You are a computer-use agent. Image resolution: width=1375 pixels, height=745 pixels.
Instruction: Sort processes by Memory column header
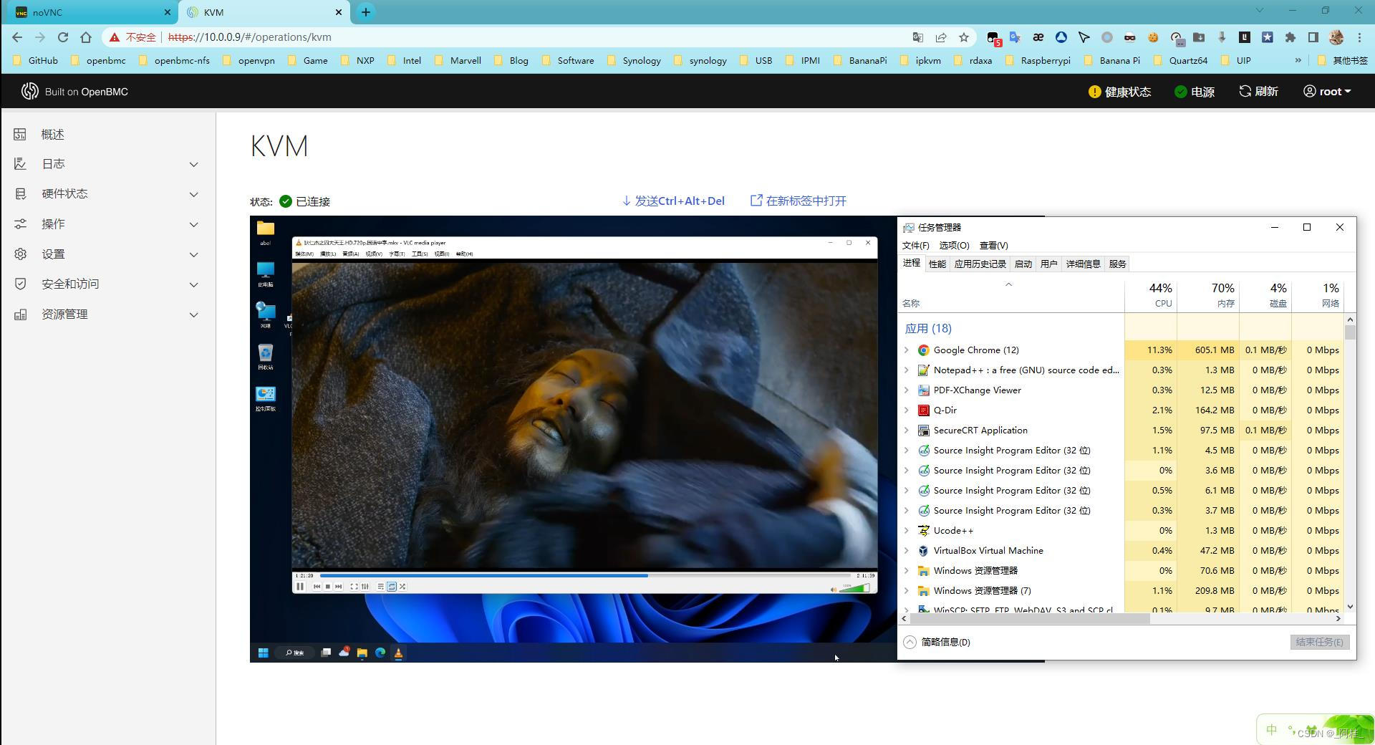1208,295
